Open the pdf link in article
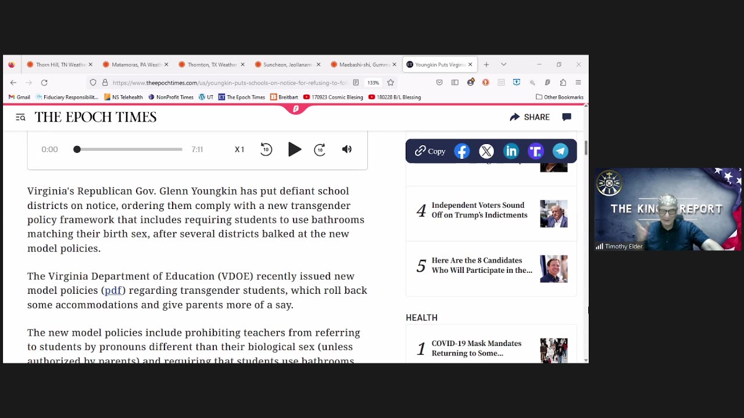The image size is (744, 418). click(113, 290)
